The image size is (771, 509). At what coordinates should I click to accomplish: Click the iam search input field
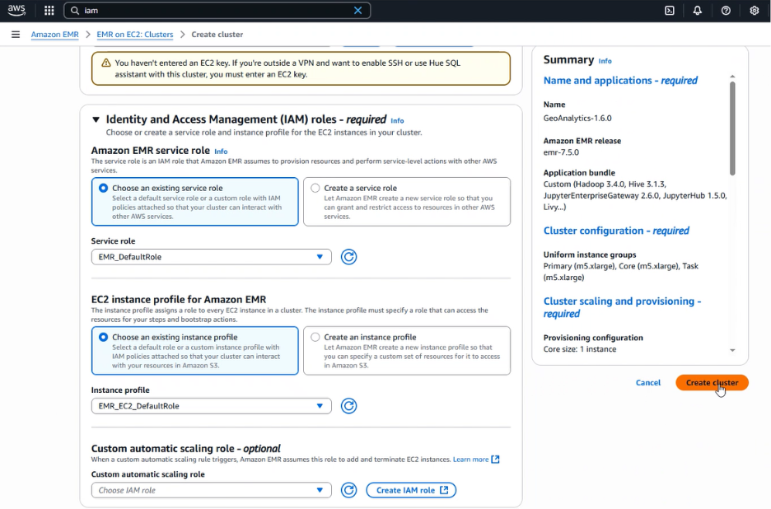(217, 11)
